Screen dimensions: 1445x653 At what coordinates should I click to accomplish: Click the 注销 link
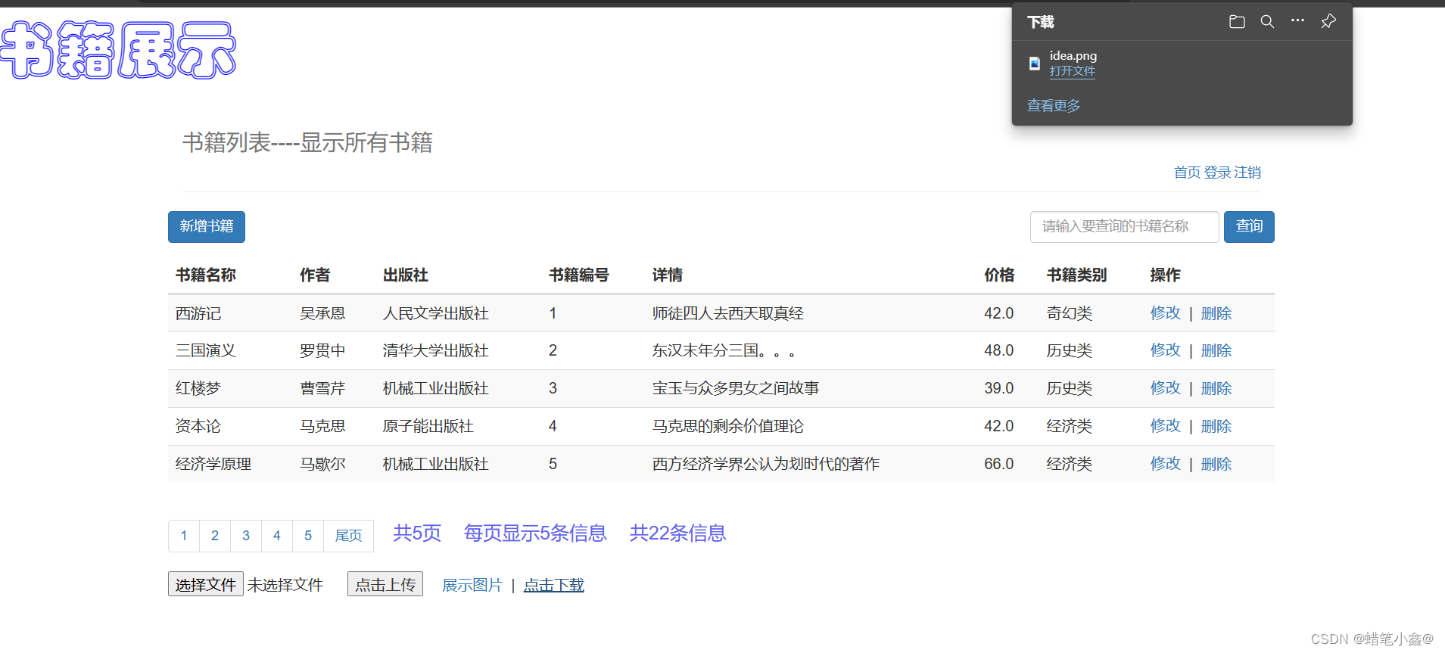[1247, 173]
